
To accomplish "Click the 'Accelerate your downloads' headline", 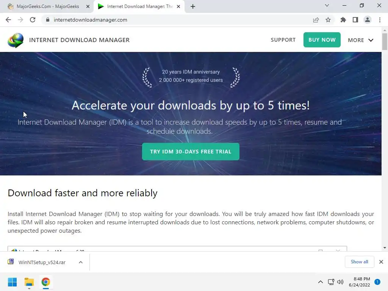I will pos(191,105).
